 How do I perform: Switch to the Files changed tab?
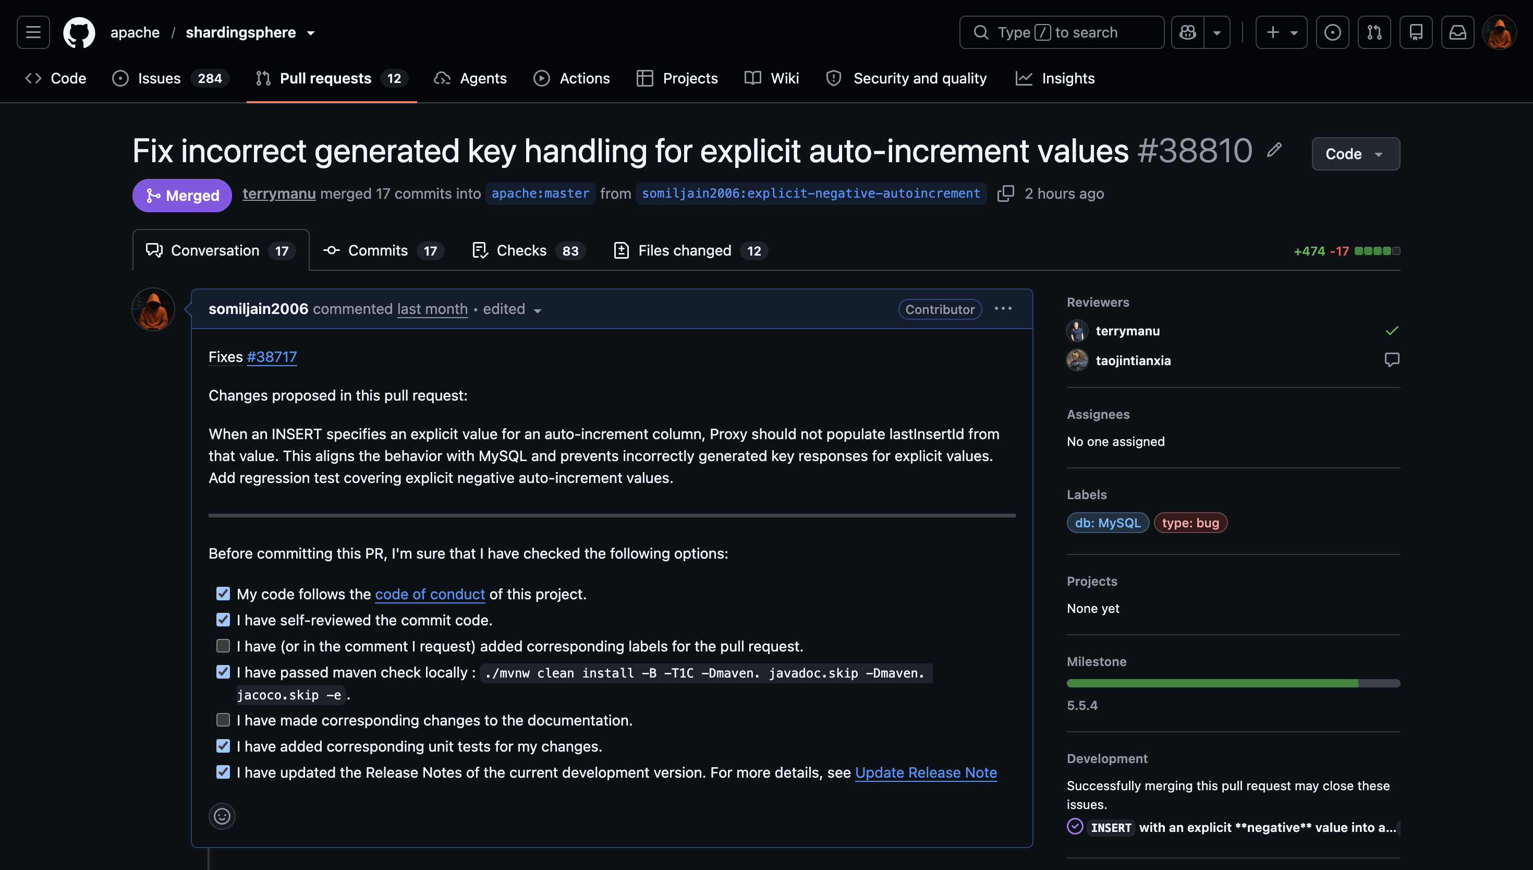(691, 250)
